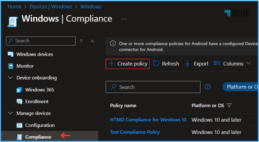Sort by Policy name column header
Viewport: 259px width, 142px height.
pos(123,106)
